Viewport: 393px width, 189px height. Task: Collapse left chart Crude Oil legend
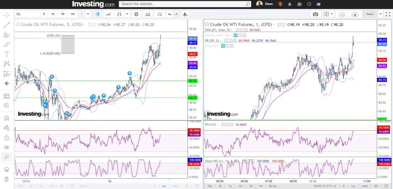(17, 24)
